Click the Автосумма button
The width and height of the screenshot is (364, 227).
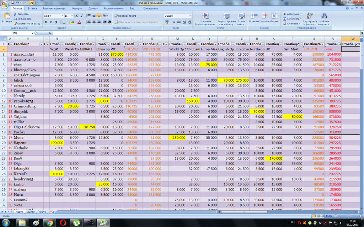tap(293, 14)
